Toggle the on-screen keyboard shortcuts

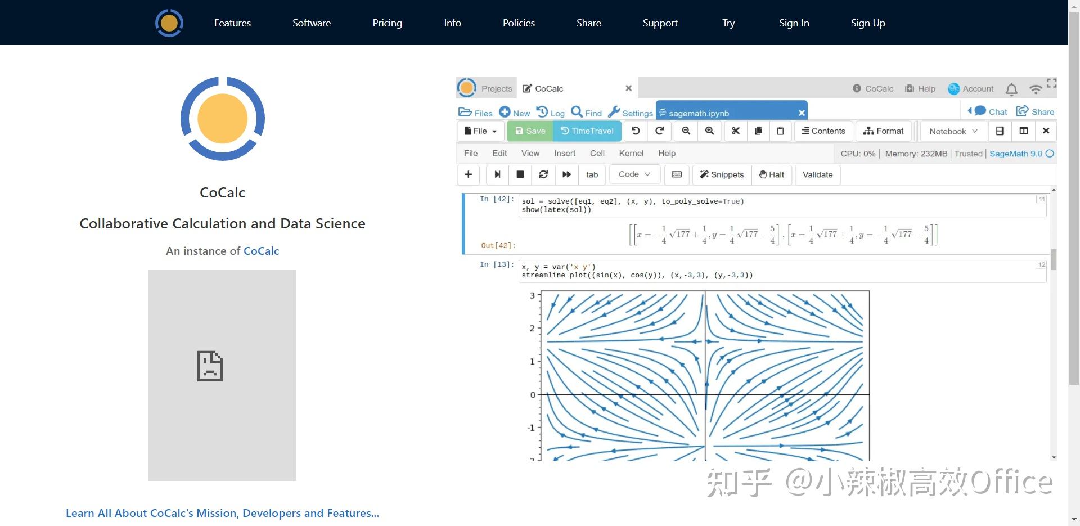pos(676,174)
